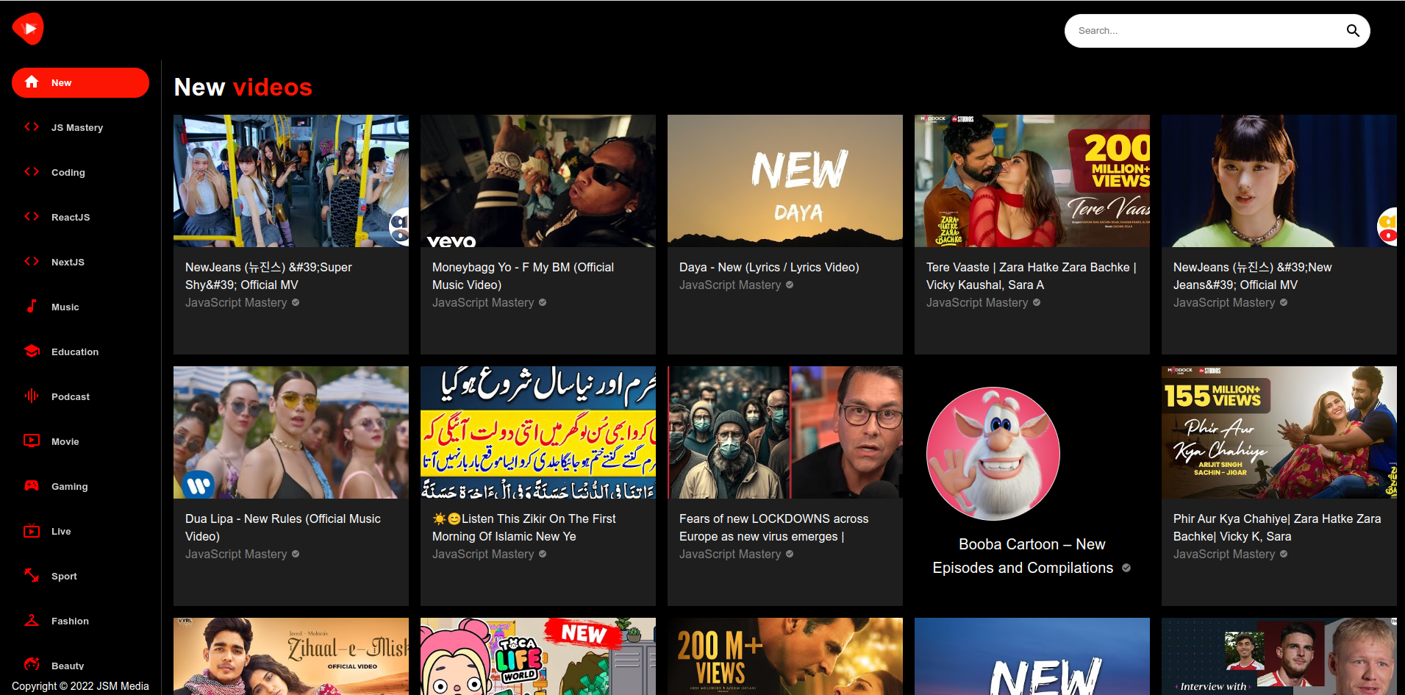Click the Gaming controller icon

(x=32, y=486)
